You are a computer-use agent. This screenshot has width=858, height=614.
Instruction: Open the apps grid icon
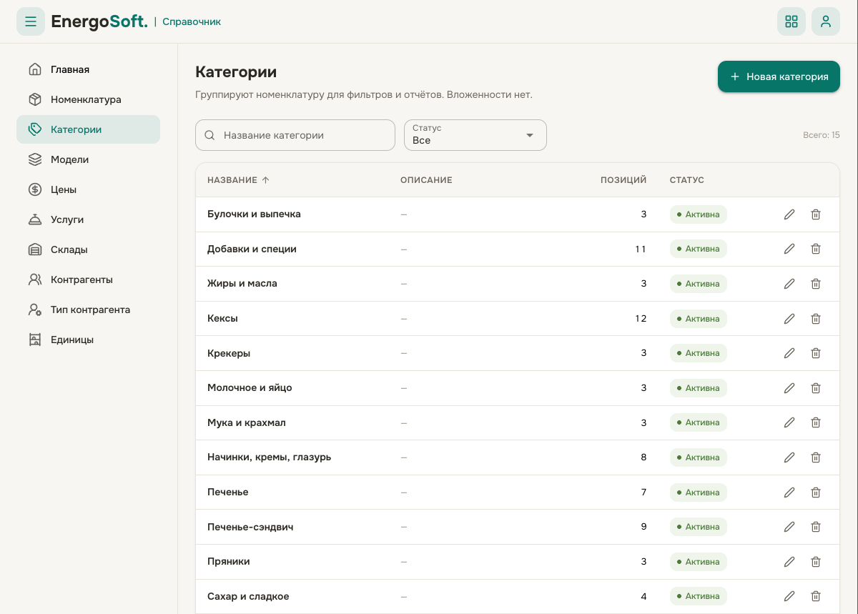[x=792, y=21]
